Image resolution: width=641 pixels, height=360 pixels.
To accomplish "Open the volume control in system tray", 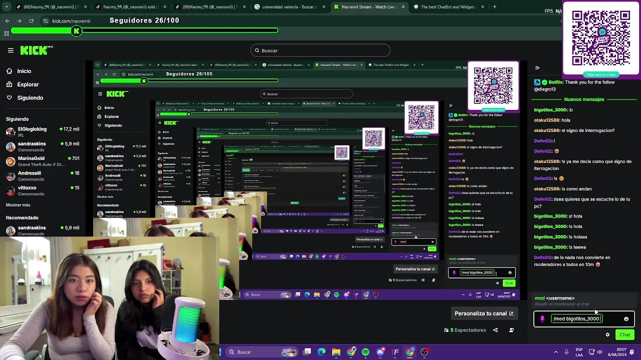I will [x=600, y=352].
